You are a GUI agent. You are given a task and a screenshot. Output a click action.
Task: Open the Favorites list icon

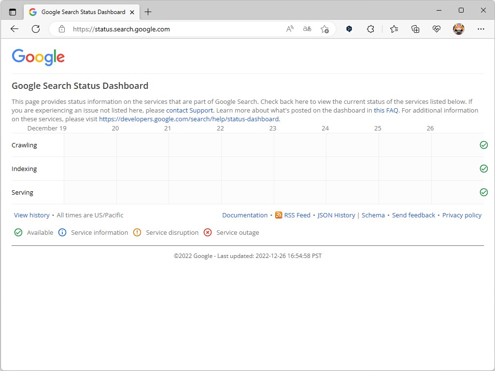[x=394, y=29]
